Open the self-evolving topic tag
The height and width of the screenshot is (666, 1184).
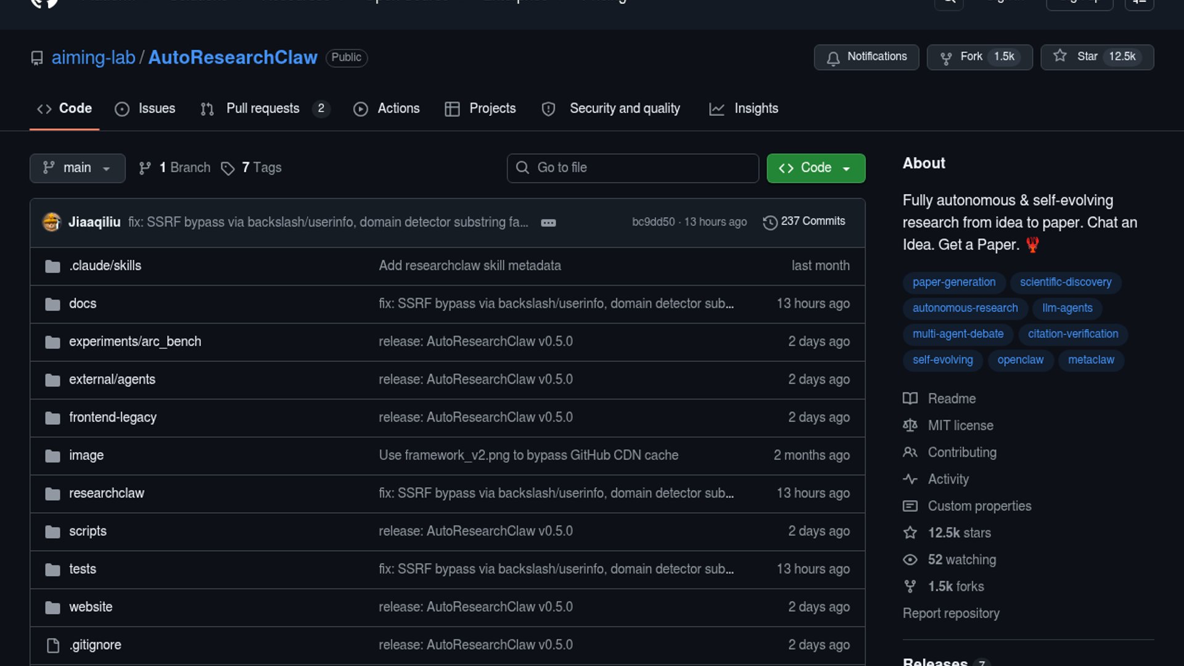942,360
